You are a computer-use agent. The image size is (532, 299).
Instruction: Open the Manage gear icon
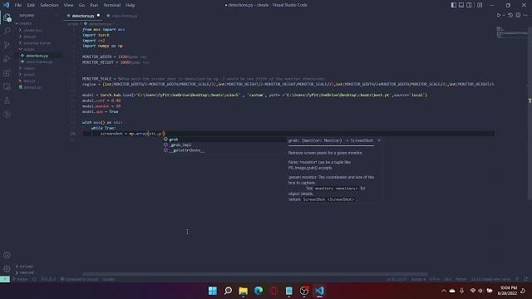click(x=7, y=269)
